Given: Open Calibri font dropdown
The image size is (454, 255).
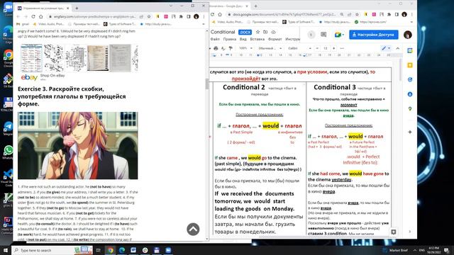Looking at the screenshot, I should point(299,48).
